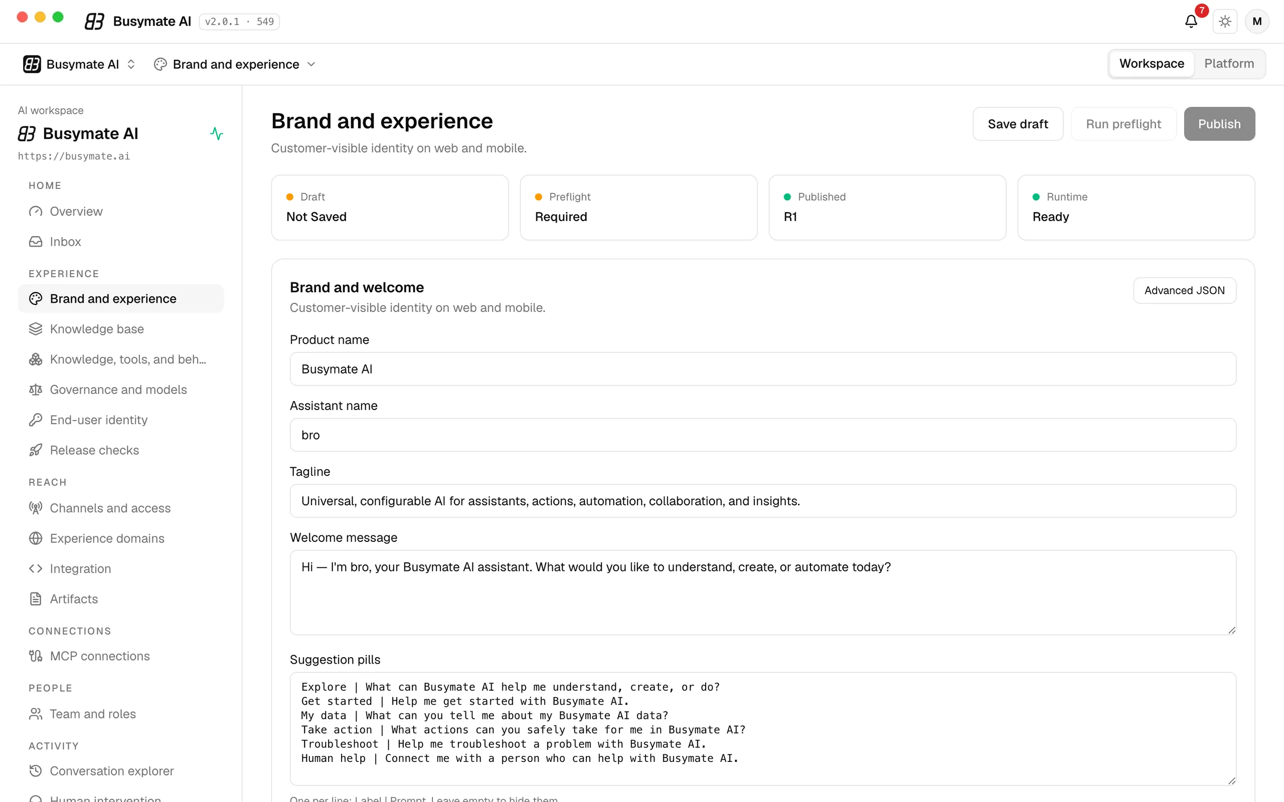Click the Overview gauge icon
Viewport: 1284px width, 802px height.
click(x=36, y=212)
